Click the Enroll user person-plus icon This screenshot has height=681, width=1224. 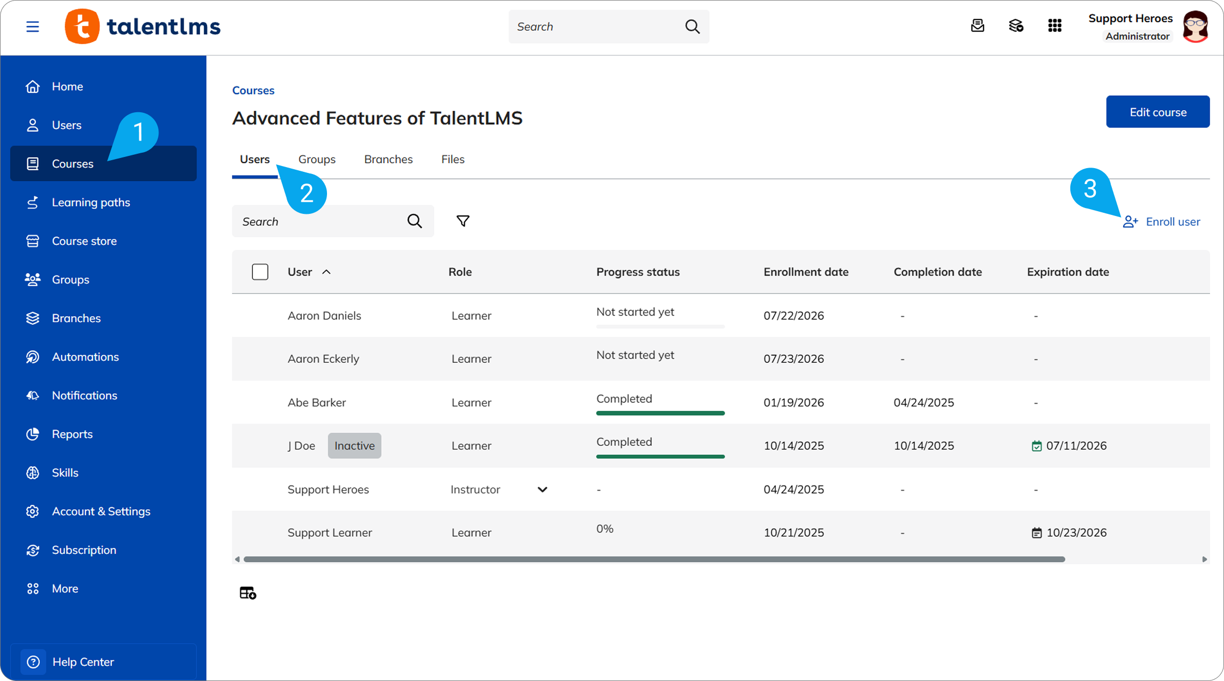pyautogui.click(x=1130, y=222)
